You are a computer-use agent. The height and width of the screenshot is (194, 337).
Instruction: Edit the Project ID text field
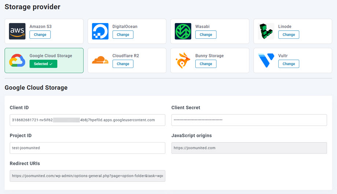(87, 148)
